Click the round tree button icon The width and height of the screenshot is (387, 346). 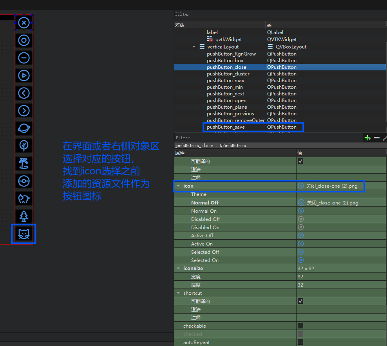tap(24, 146)
